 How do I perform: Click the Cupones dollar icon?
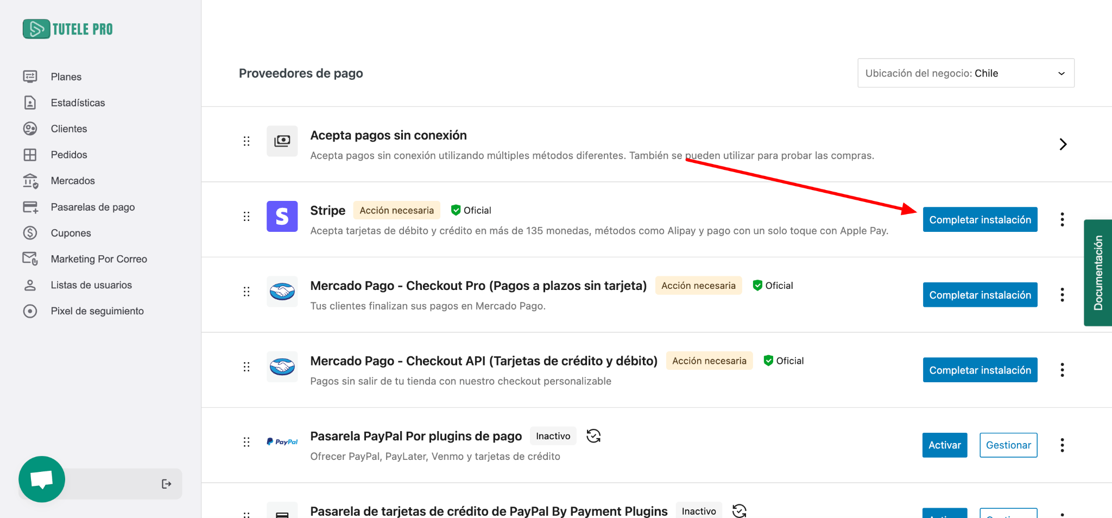coord(30,233)
